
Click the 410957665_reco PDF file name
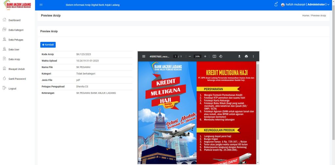click(x=159, y=56)
